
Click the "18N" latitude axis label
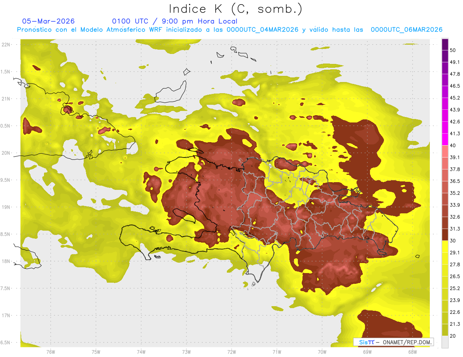pyautogui.click(x=6, y=261)
